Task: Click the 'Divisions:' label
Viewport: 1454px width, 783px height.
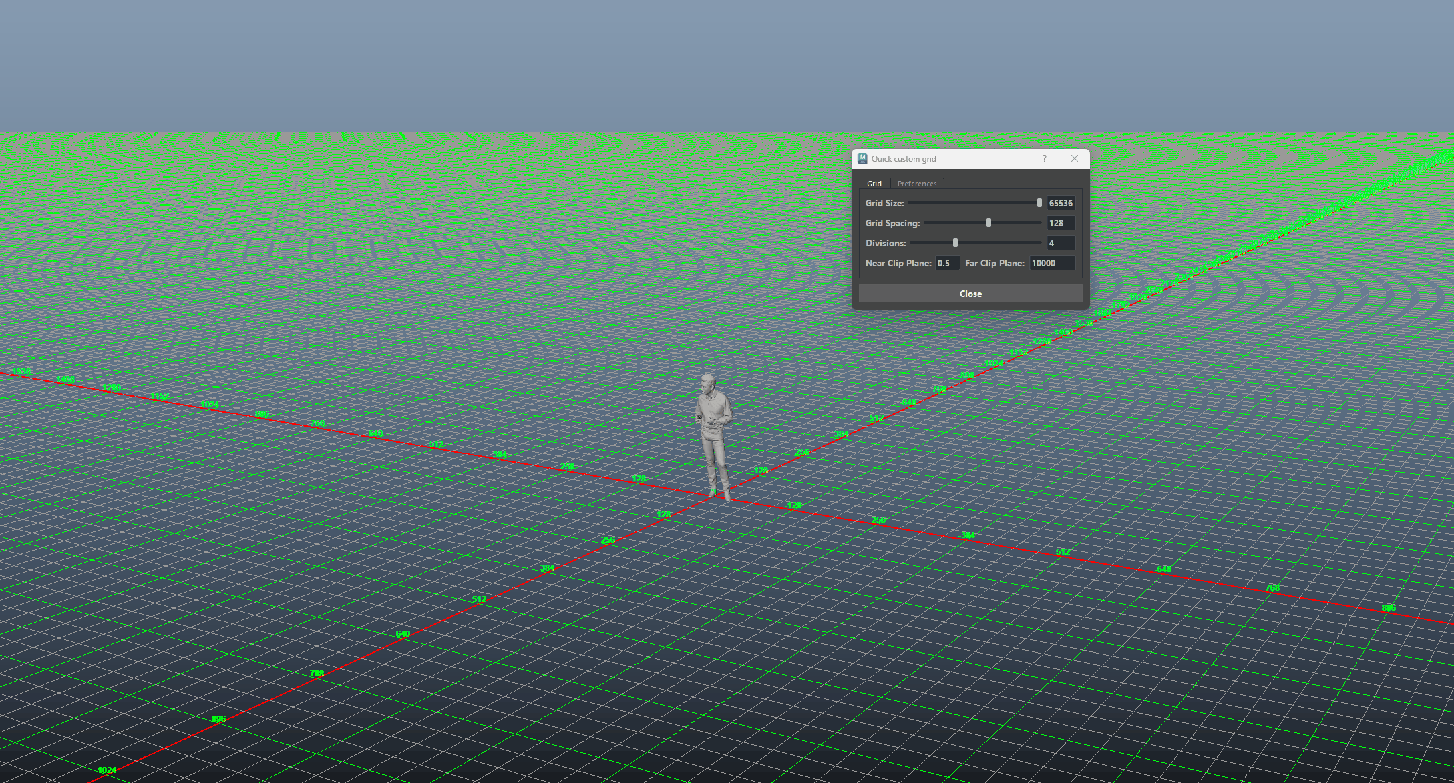Action: (886, 243)
